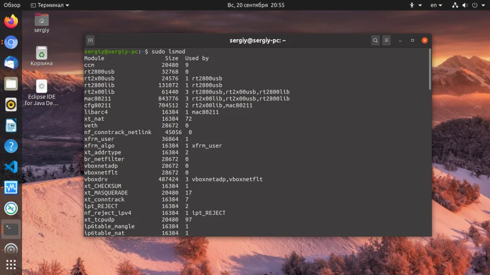Open a new terminal tab button
This screenshot has height=275, width=490.
[x=90, y=40]
